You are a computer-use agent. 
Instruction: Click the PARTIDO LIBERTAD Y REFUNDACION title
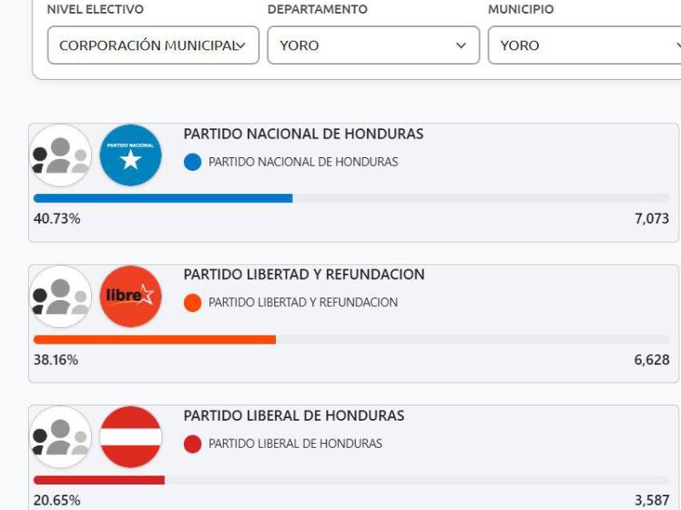pos(303,275)
